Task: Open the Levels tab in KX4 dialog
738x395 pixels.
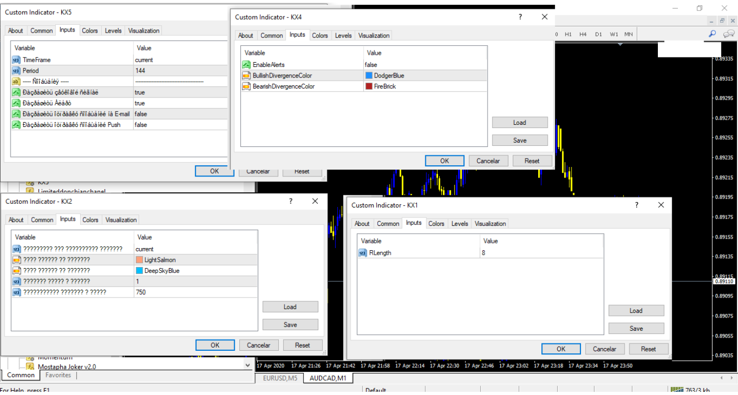Action: [x=343, y=36]
